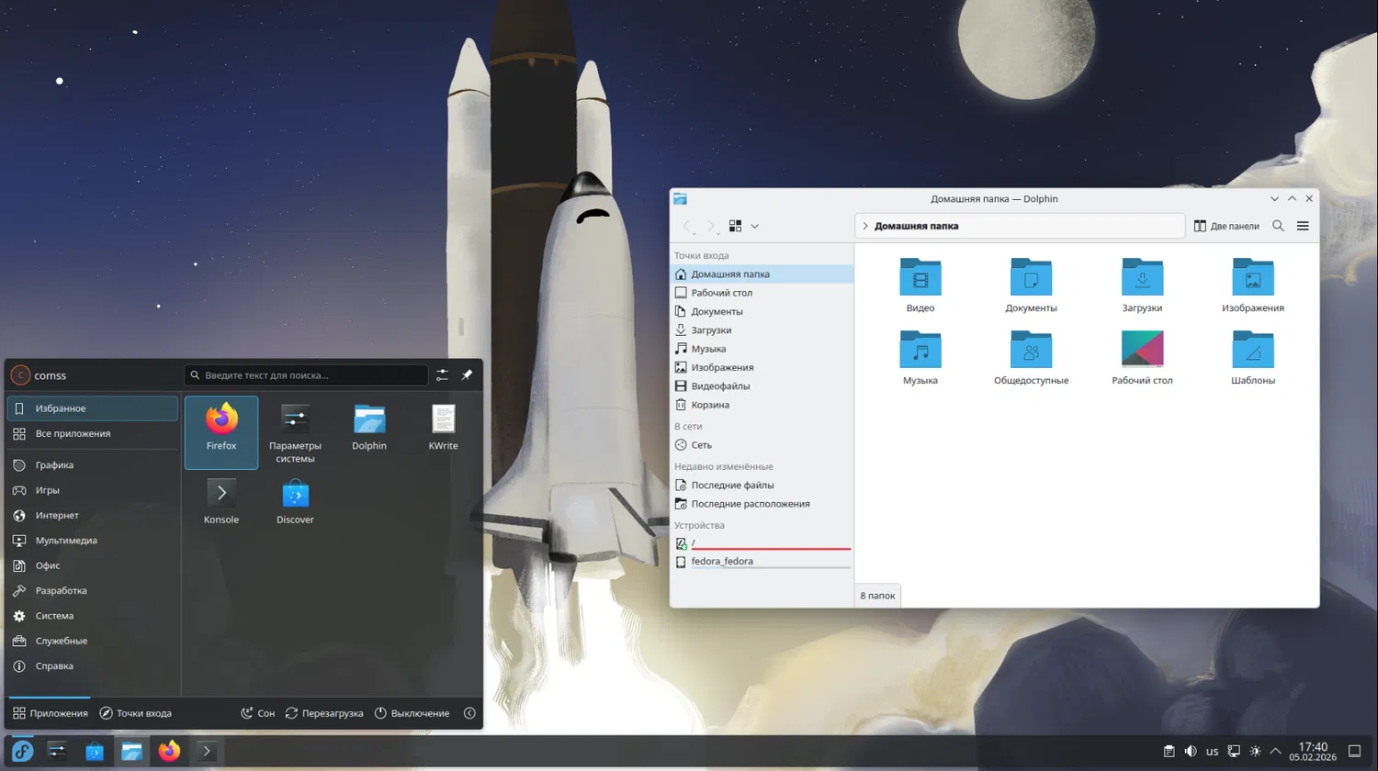Click the volume icon in system tray
The image size is (1378, 771).
click(1191, 751)
